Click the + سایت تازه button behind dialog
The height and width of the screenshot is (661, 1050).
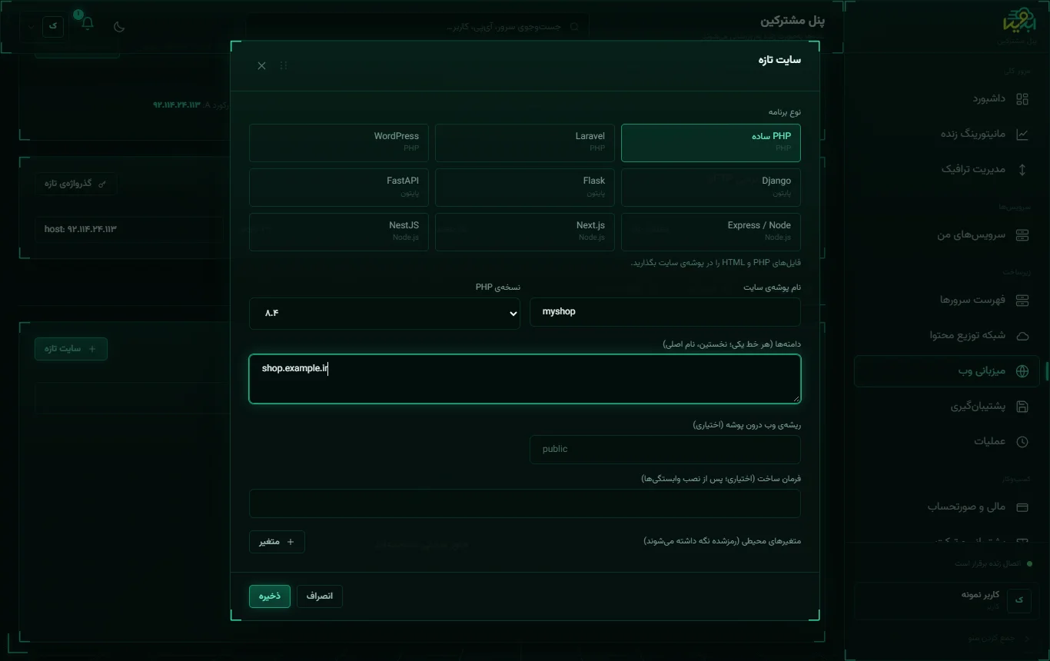(x=71, y=349)
